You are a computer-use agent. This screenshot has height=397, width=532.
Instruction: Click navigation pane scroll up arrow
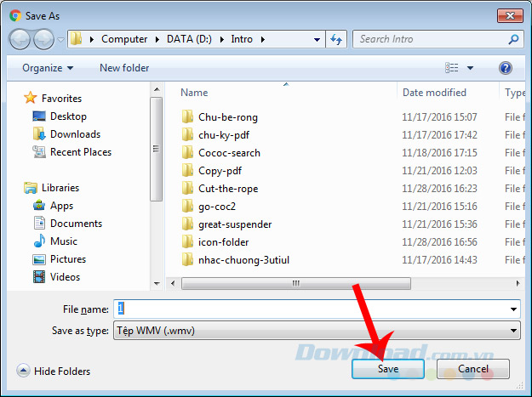[x=157, y=90]
